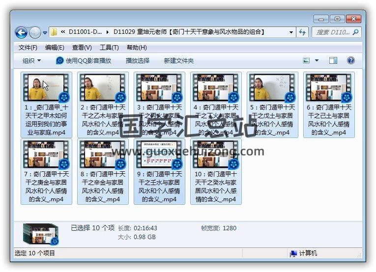Click stacked preview icon in details pane

point(41,234)
